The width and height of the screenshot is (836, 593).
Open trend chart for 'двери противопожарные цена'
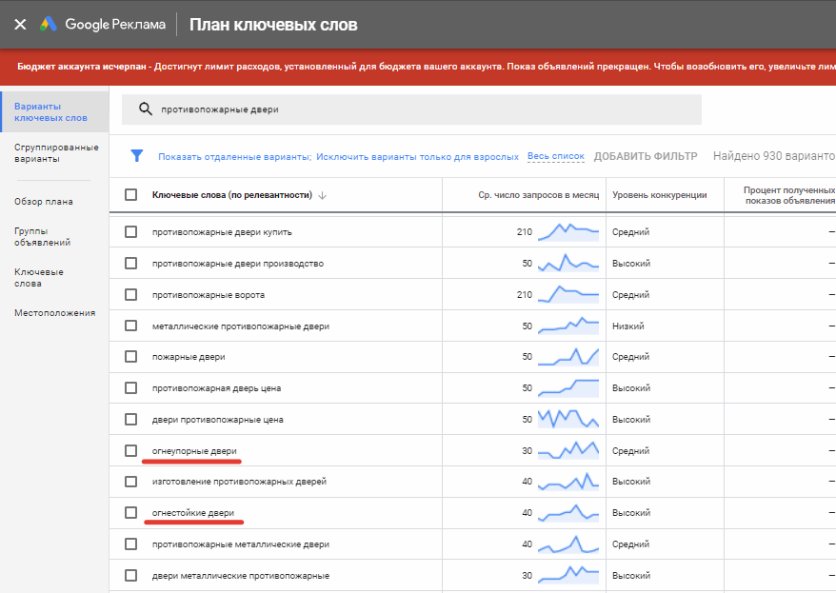[x=568, y=420]
